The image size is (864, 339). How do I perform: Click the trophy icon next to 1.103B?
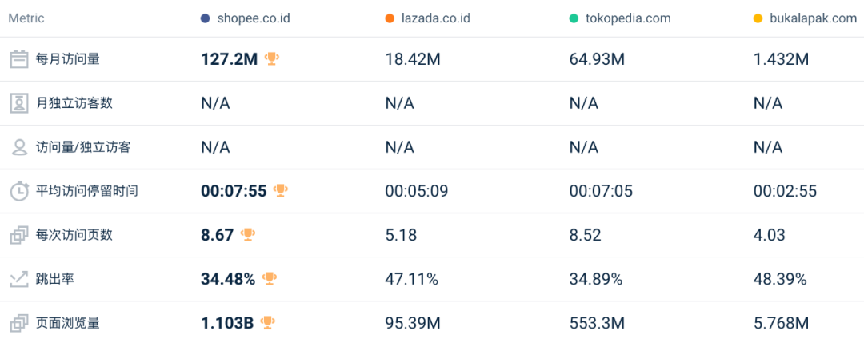267,322
